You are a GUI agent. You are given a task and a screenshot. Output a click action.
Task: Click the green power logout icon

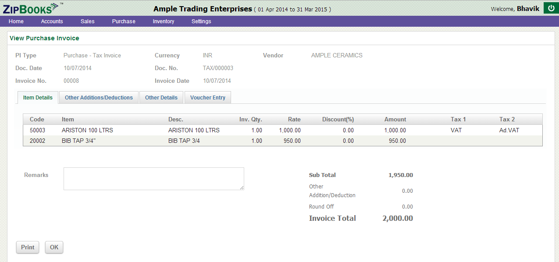(x=551, y=8)
